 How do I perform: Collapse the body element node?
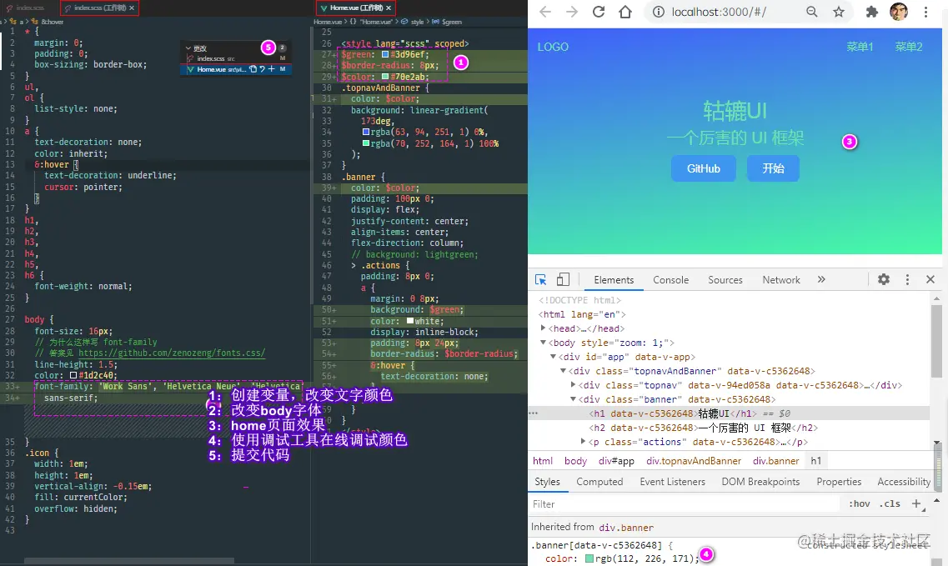(543, 343)
